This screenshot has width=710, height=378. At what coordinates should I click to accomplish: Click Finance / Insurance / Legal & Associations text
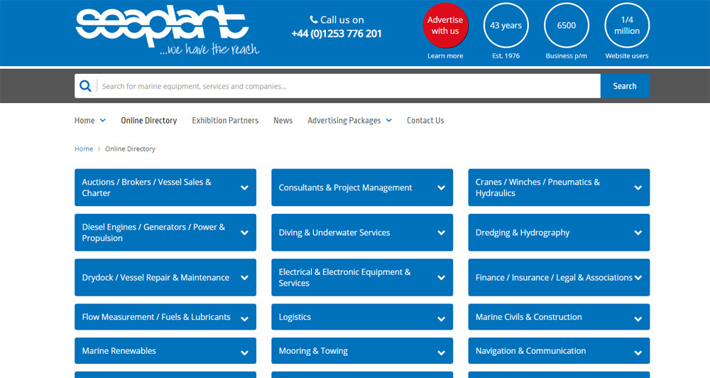click(x=554, y=277)
